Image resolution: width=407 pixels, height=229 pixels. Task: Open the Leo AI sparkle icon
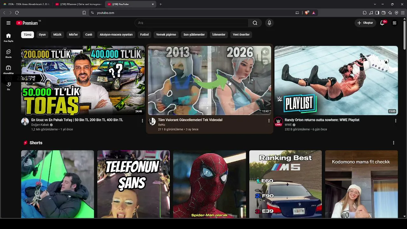390,13
